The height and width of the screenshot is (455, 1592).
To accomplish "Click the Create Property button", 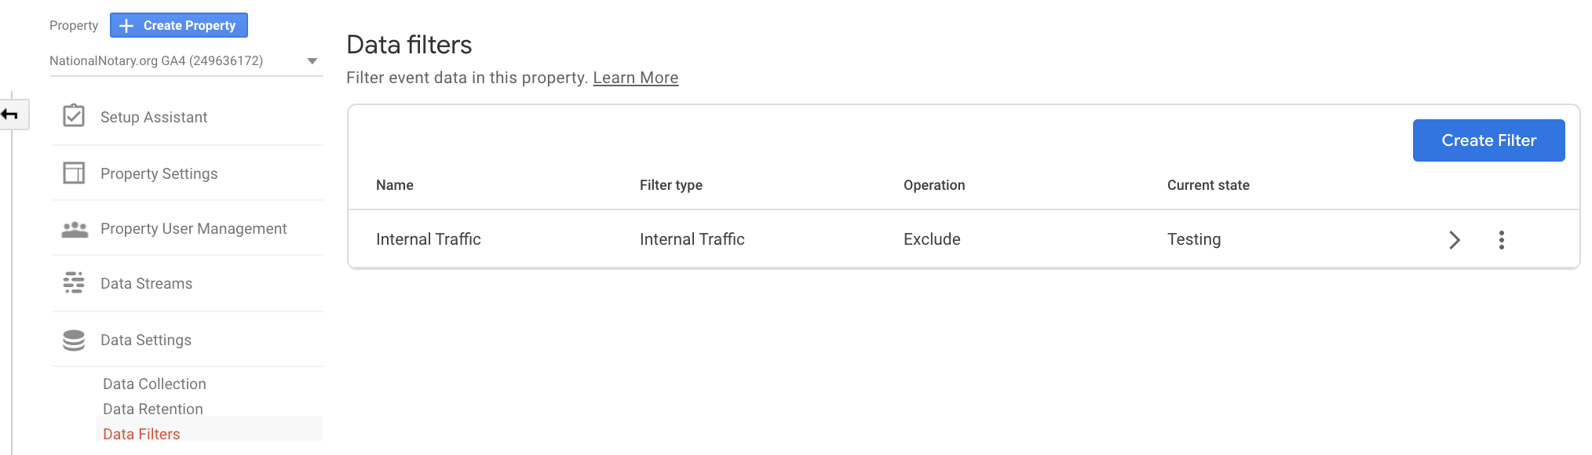I will pyautogui.click(x=179, y=25).
